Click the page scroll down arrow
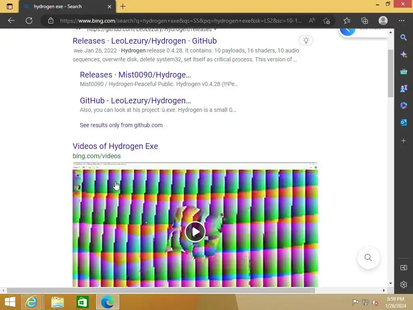The width and height of the screenshot is (413, 310). [x=390, y=283]
